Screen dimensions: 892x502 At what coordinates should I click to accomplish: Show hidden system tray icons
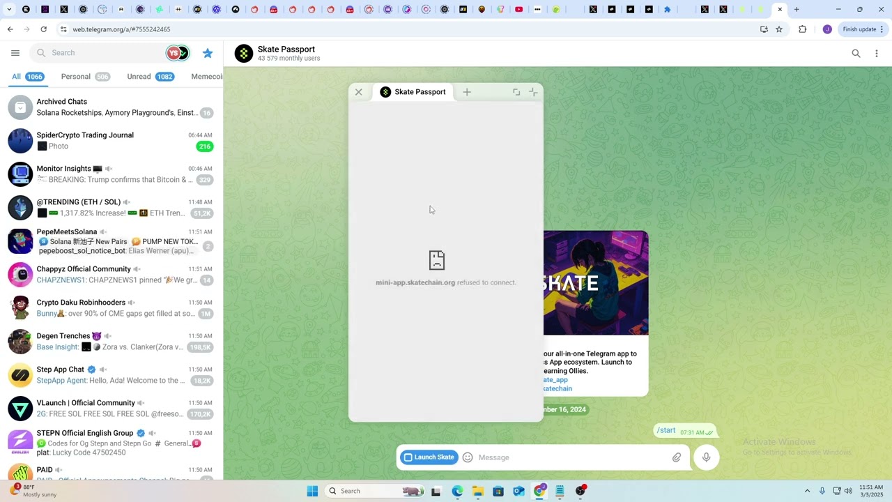pyautogui.click(x=807, y=491)
